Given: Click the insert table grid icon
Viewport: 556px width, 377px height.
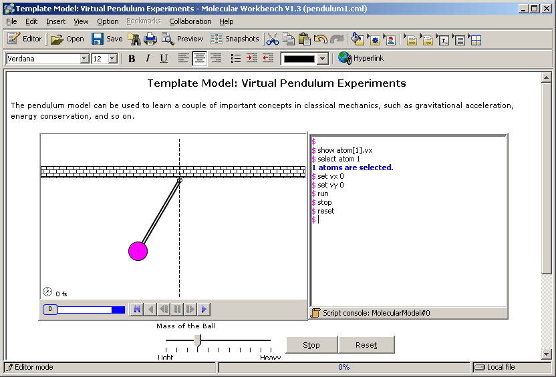Looking at the screenshot, I should pyautogui.click(x=476, y=39).
